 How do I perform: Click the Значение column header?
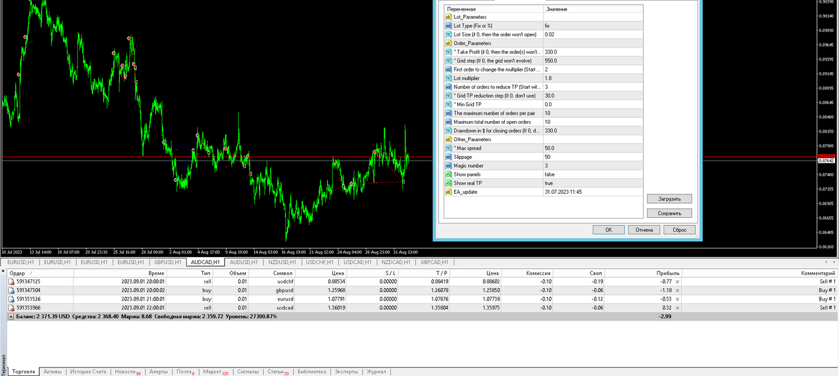pyautogui.click(x=593, y=9)
